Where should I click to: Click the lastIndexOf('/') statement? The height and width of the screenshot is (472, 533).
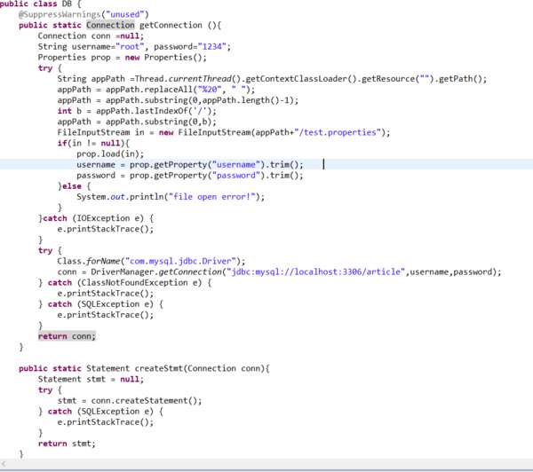coord(137,111)
